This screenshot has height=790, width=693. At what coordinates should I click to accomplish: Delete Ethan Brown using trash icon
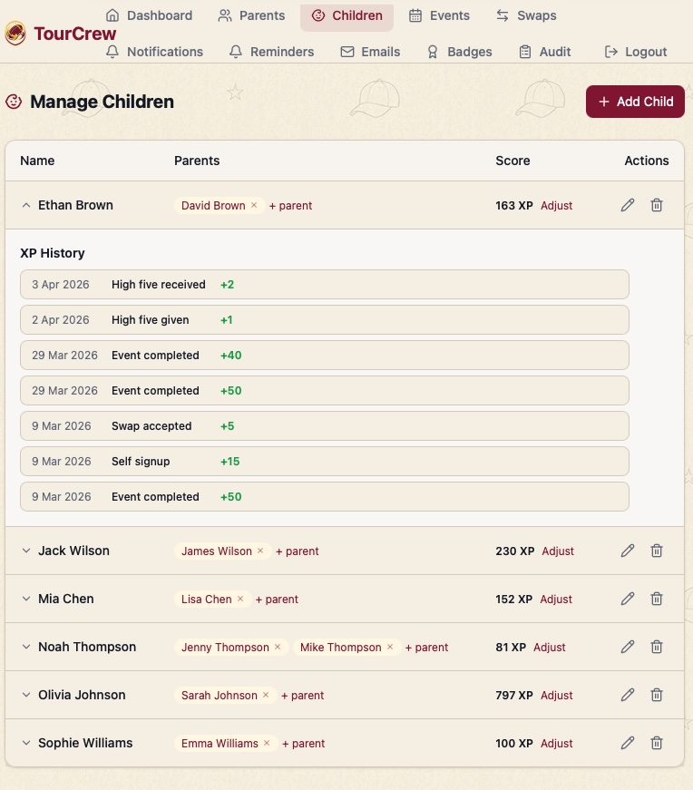[656, 205]
